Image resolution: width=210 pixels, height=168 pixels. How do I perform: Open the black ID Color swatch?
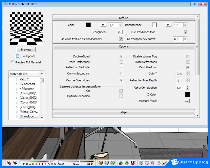click(x=187, y=94)
